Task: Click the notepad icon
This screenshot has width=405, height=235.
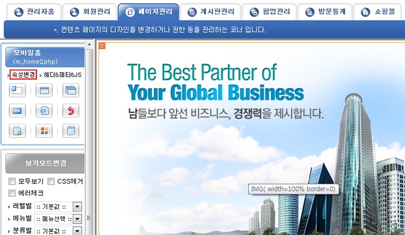Action: click(x=71, y=131)
